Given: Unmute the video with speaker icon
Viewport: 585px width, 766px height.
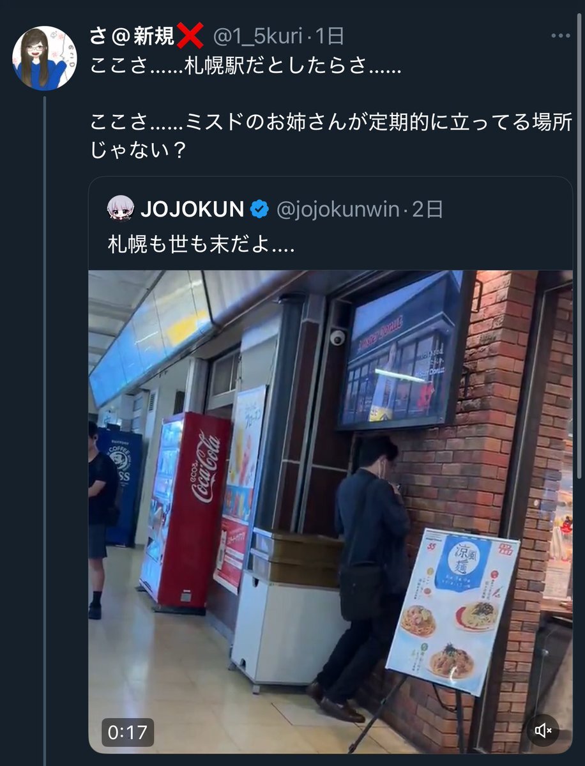Looking at the screenshot, I should [x=543, y=730].
